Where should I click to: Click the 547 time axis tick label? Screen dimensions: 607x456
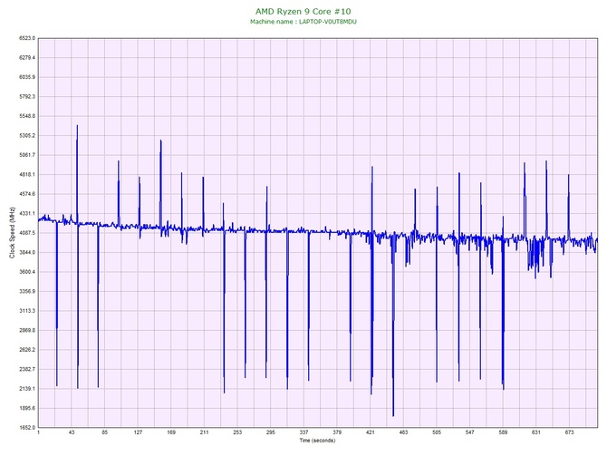point(470,432)
